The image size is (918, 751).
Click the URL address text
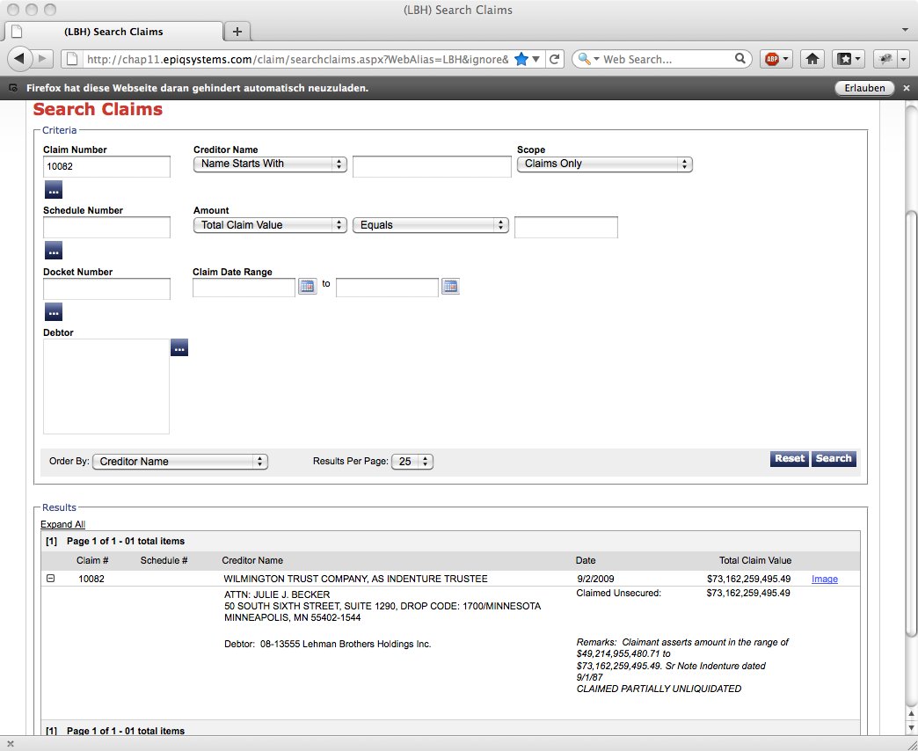click(x=297, y=59)
